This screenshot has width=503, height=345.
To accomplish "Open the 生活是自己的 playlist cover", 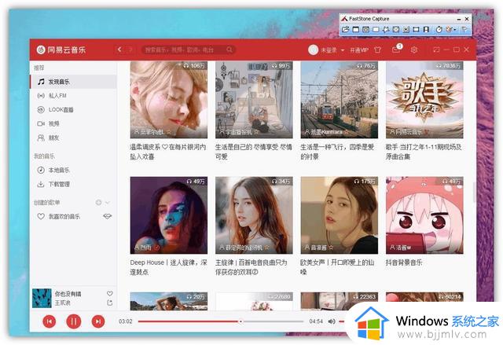I will (254, 100).
